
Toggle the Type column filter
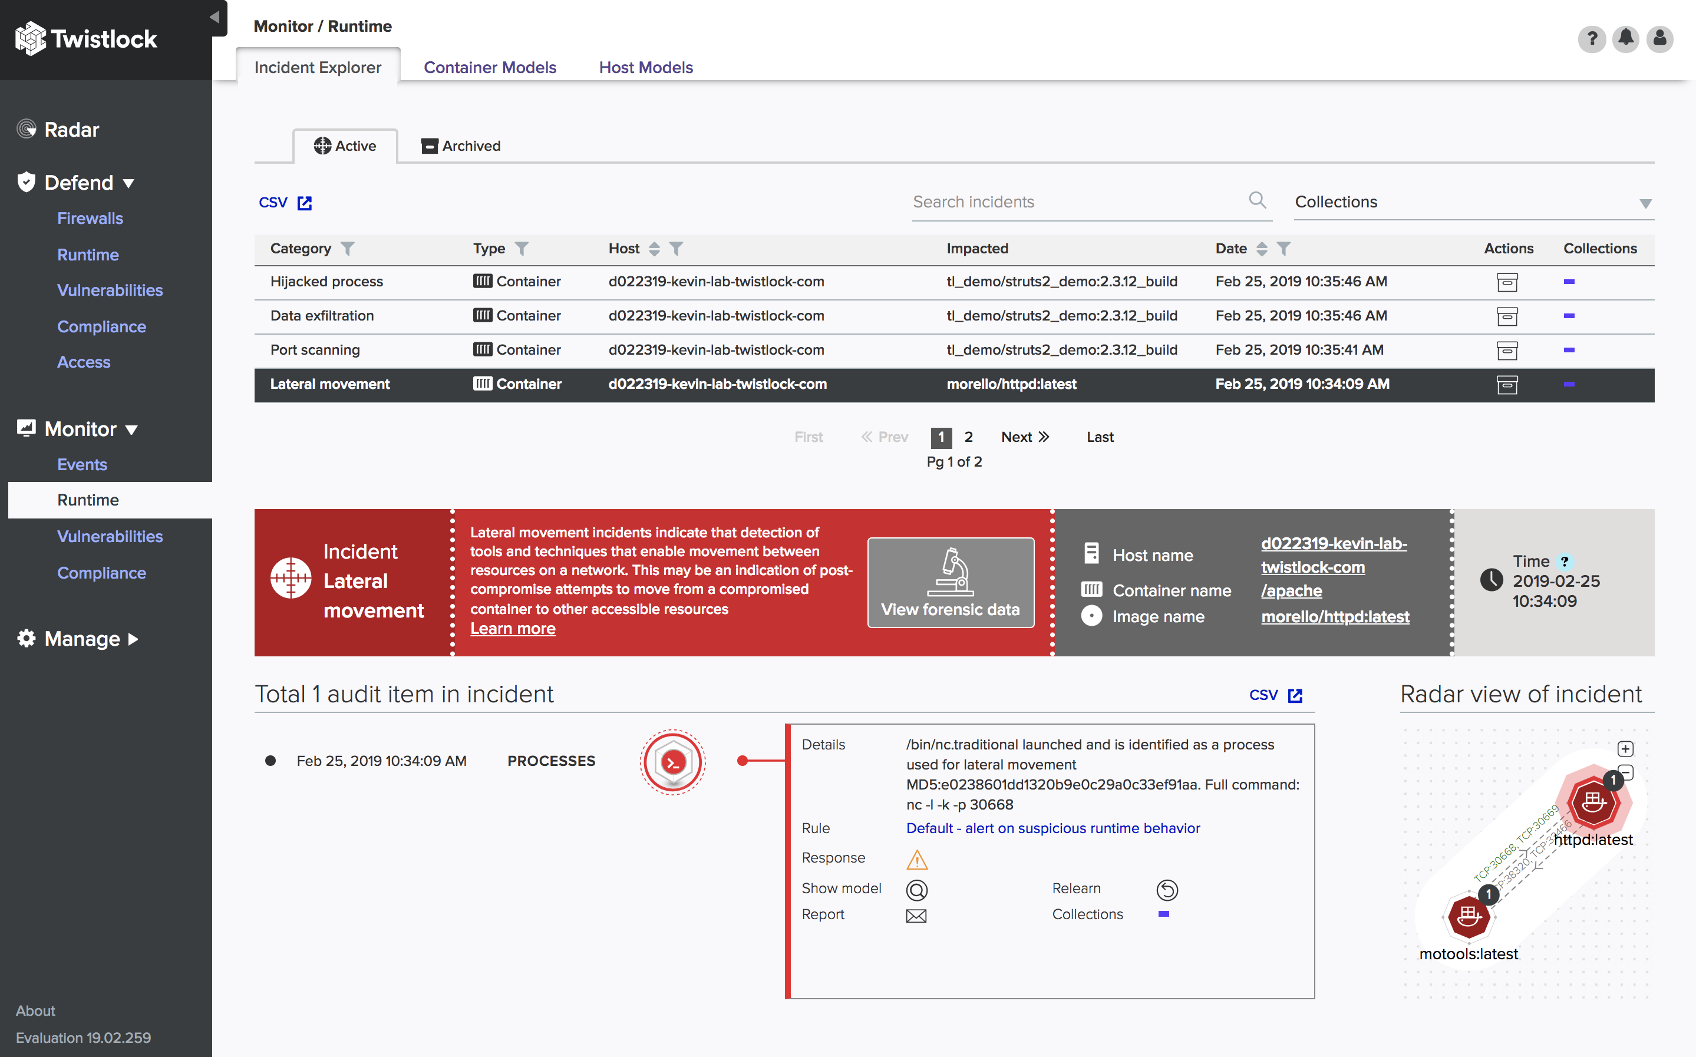522,249
